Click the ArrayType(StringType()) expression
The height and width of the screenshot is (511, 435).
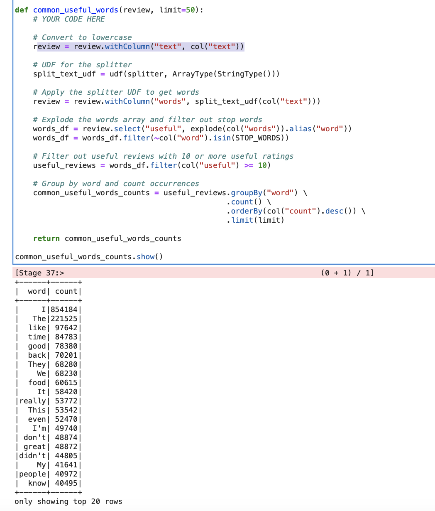click(x=225, y=74)
